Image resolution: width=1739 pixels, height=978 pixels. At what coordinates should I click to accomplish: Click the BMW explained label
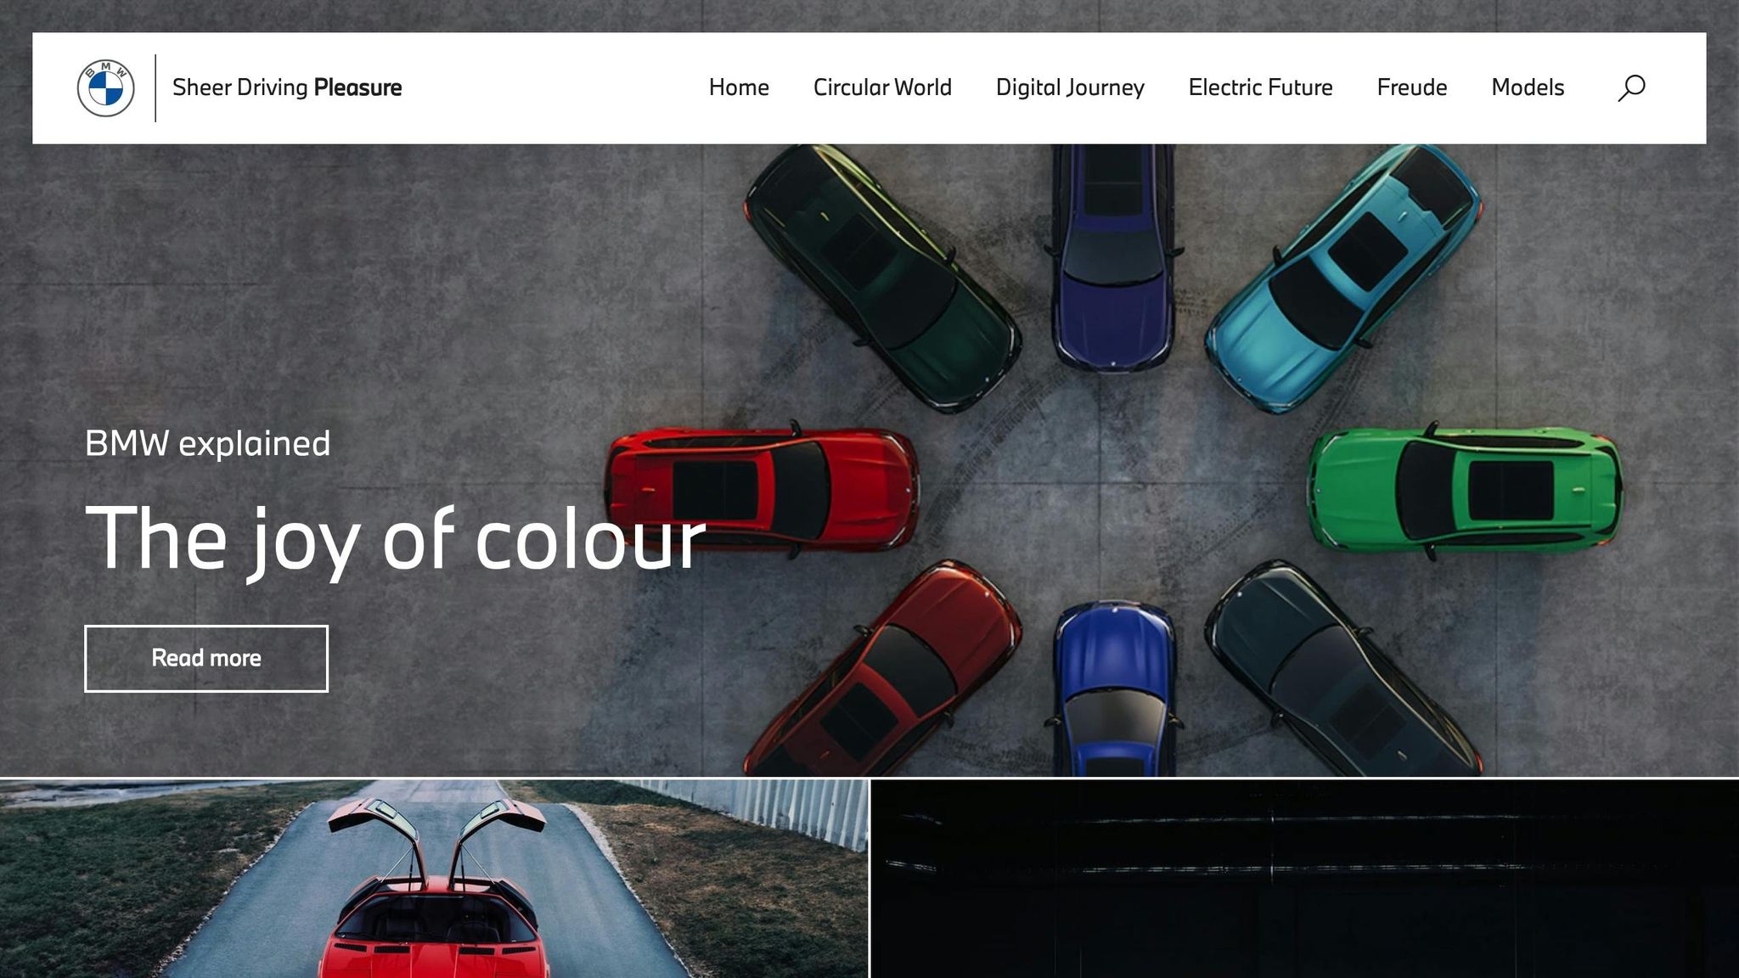point(208,443)
